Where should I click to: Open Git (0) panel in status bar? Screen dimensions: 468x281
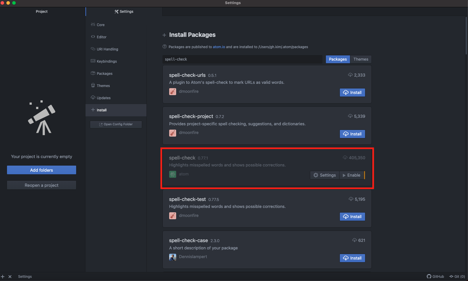coord(457,276)
